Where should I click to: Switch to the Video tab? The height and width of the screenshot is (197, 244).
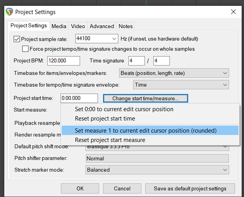[78, 26]
